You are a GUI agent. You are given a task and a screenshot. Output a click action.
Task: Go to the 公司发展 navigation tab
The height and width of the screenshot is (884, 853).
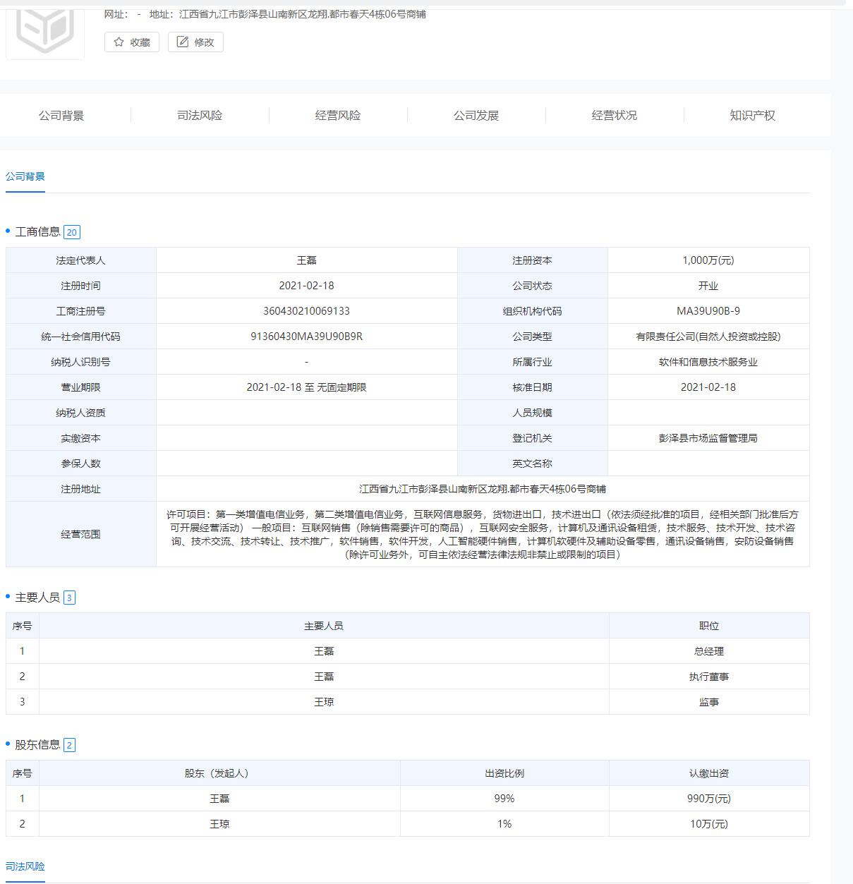(476, 116)
